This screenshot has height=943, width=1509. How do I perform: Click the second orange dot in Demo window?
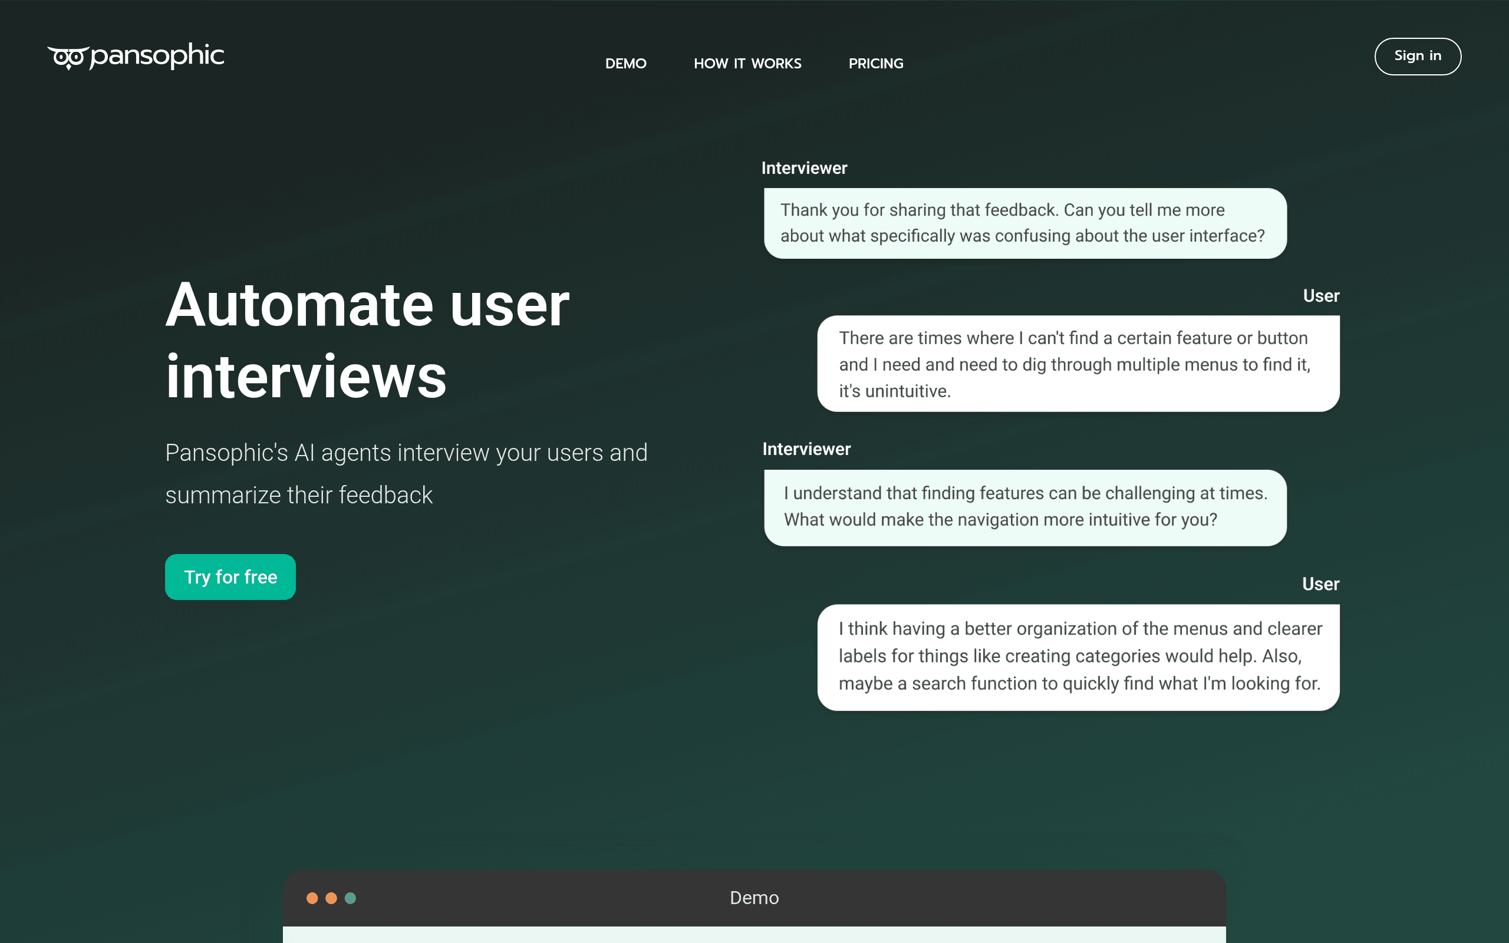tap(331, 898)
